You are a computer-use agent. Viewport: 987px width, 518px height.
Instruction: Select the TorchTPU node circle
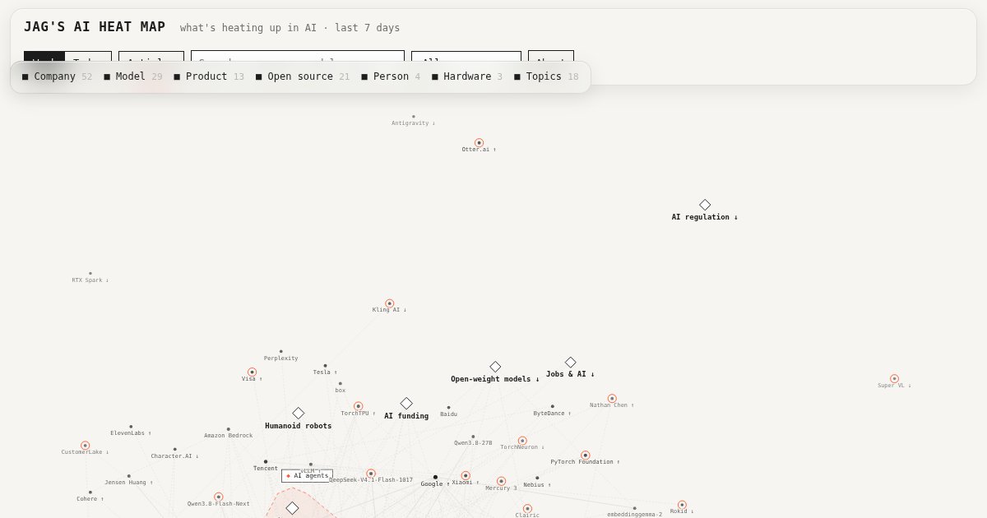click(x=359, y=406)
